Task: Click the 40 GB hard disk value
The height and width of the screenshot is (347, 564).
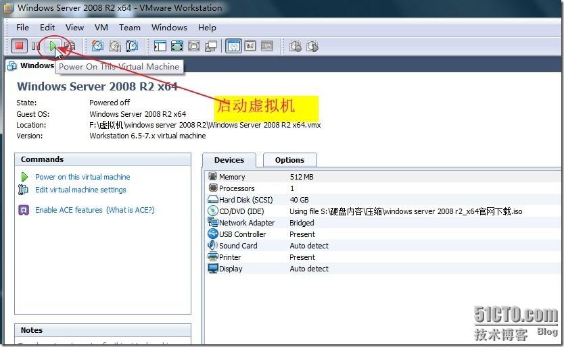Action: [300, 200]
